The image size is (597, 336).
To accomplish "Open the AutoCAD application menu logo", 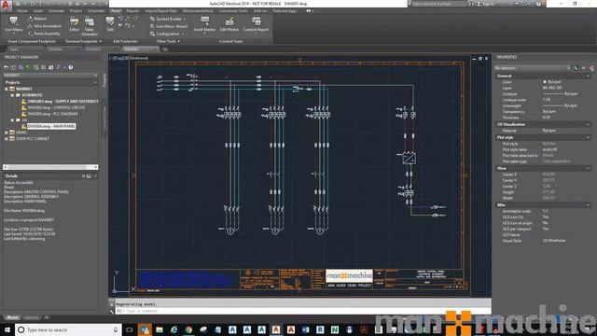I will pyautogui.click(x=7, y=5).
